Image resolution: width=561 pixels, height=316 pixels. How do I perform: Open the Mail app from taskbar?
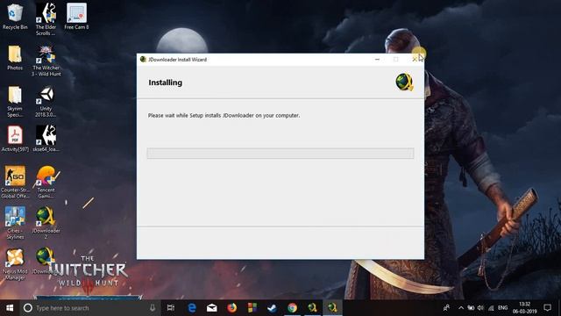click(212, 308)
